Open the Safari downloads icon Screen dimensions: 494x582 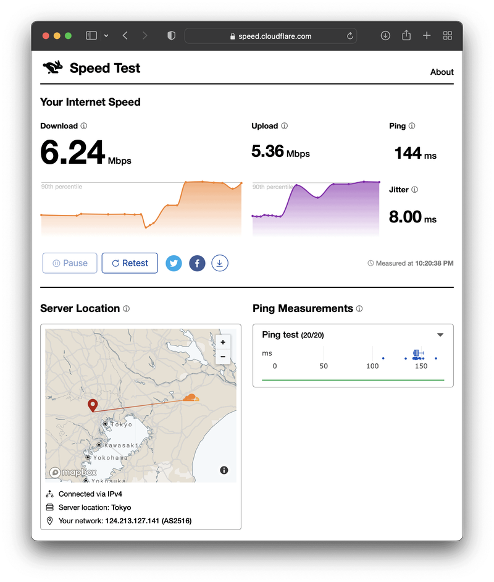point(385,36)
